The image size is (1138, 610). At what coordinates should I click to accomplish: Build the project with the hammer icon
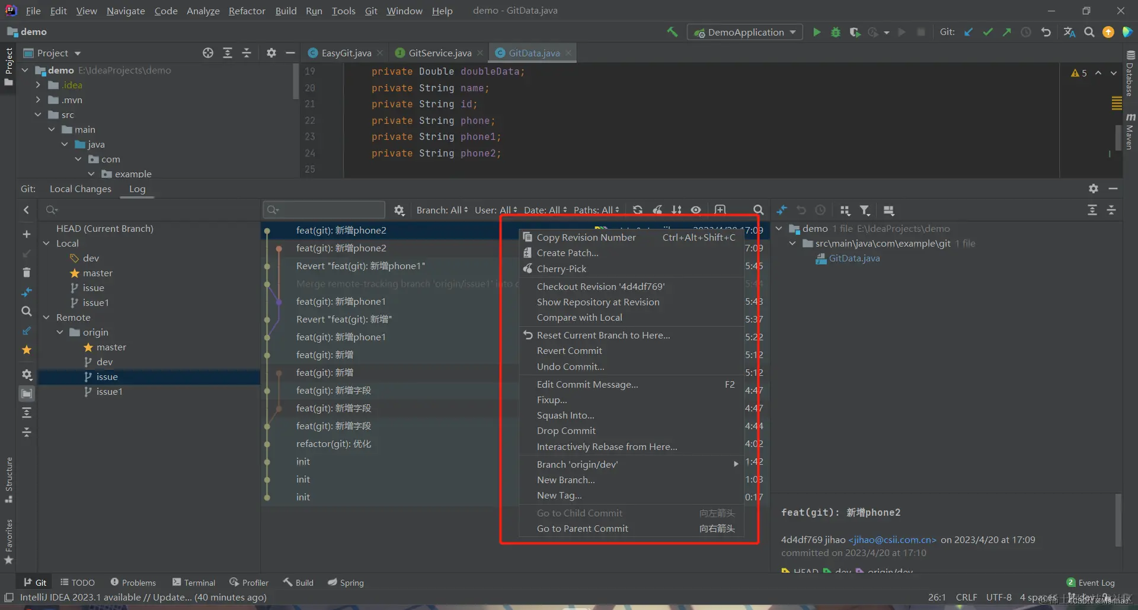(x=672, y=32)
